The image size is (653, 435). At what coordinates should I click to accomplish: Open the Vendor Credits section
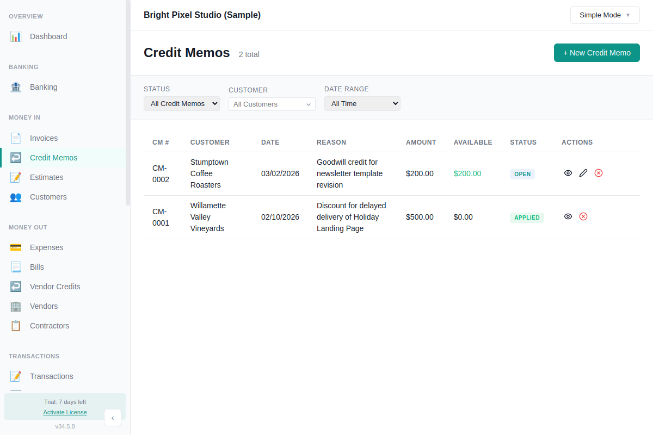54,287
